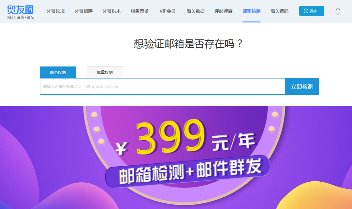Open 海关编码 navigation link
352x209 pixels.
[280, 11]
